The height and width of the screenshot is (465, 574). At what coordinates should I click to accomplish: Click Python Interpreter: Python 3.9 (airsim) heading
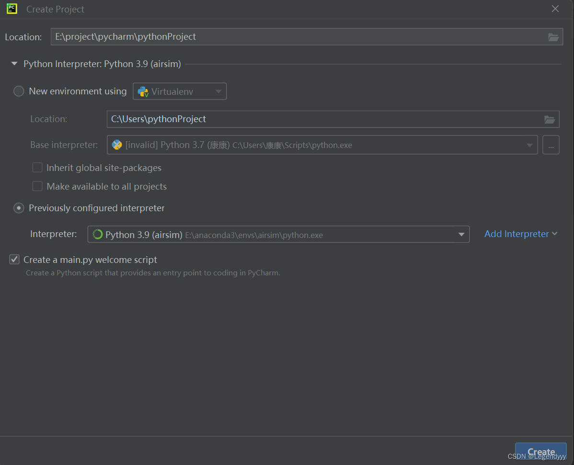click(x=102, y=64)
